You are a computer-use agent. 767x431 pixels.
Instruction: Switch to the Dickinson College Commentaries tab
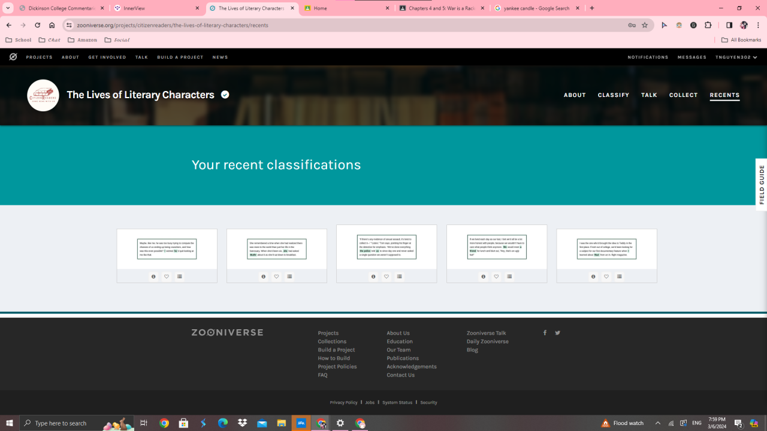click(x=62, y=8)
